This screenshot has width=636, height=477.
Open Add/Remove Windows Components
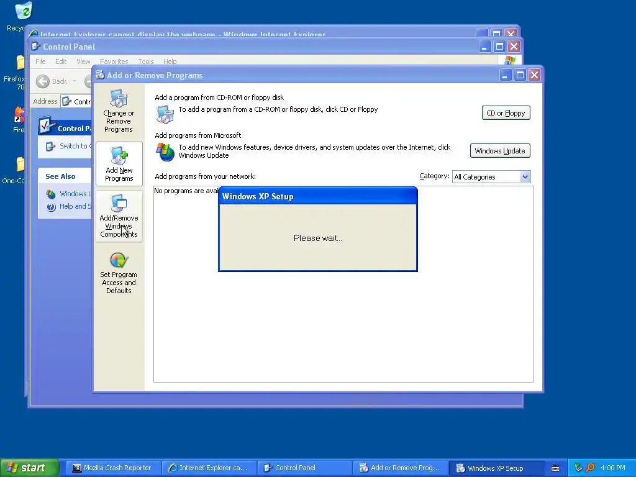click(x=119, y=216)
